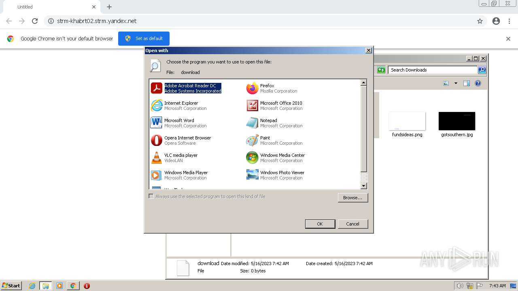Open Chrome three-dot menu

click(510, 21)
